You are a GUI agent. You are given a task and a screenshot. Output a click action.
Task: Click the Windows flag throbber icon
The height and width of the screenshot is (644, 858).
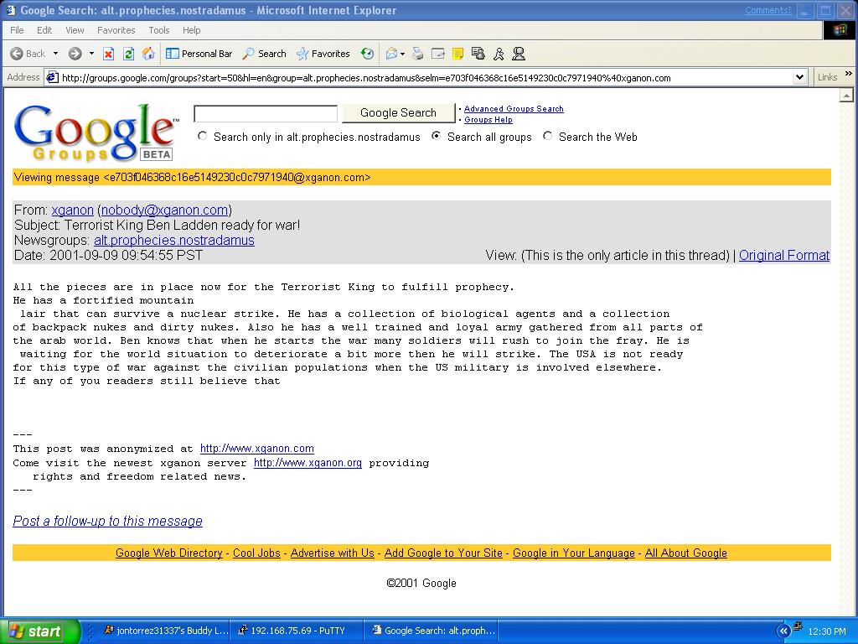tap(840, 30)
